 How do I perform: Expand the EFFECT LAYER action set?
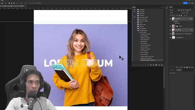tap(136, 25)
